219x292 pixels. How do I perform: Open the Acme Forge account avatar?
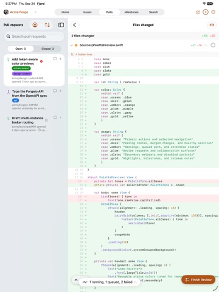pos(6,12)
